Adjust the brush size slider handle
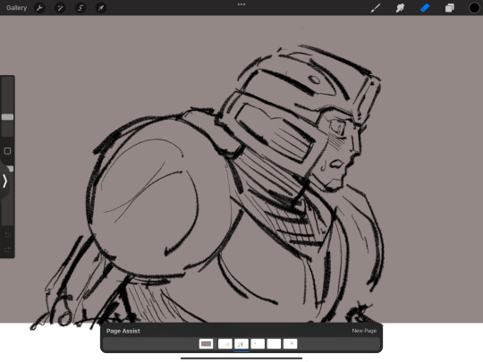 click(x=7, y=117)
